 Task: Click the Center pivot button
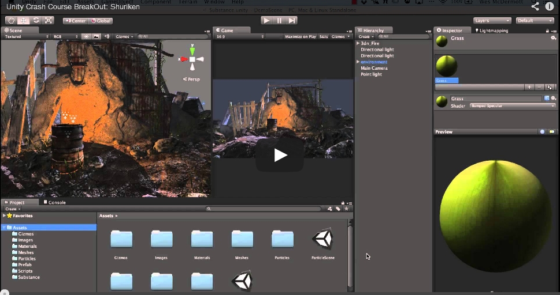75,21
